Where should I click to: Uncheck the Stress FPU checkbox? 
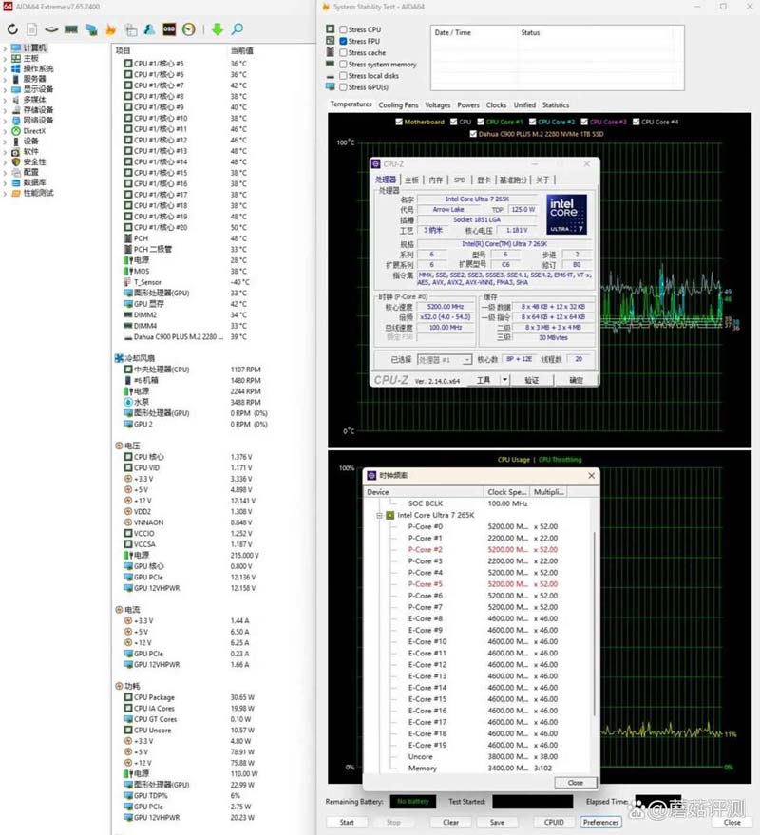tap(344, 41)
